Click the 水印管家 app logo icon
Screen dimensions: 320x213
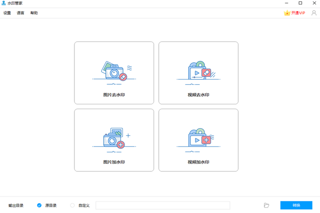[x=4, y=3]
